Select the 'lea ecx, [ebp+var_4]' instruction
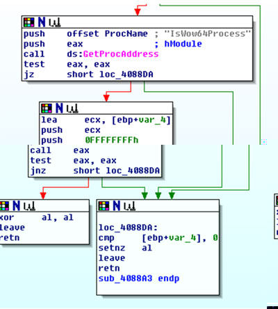Viewport: 278px width, 309px height. 106,120
